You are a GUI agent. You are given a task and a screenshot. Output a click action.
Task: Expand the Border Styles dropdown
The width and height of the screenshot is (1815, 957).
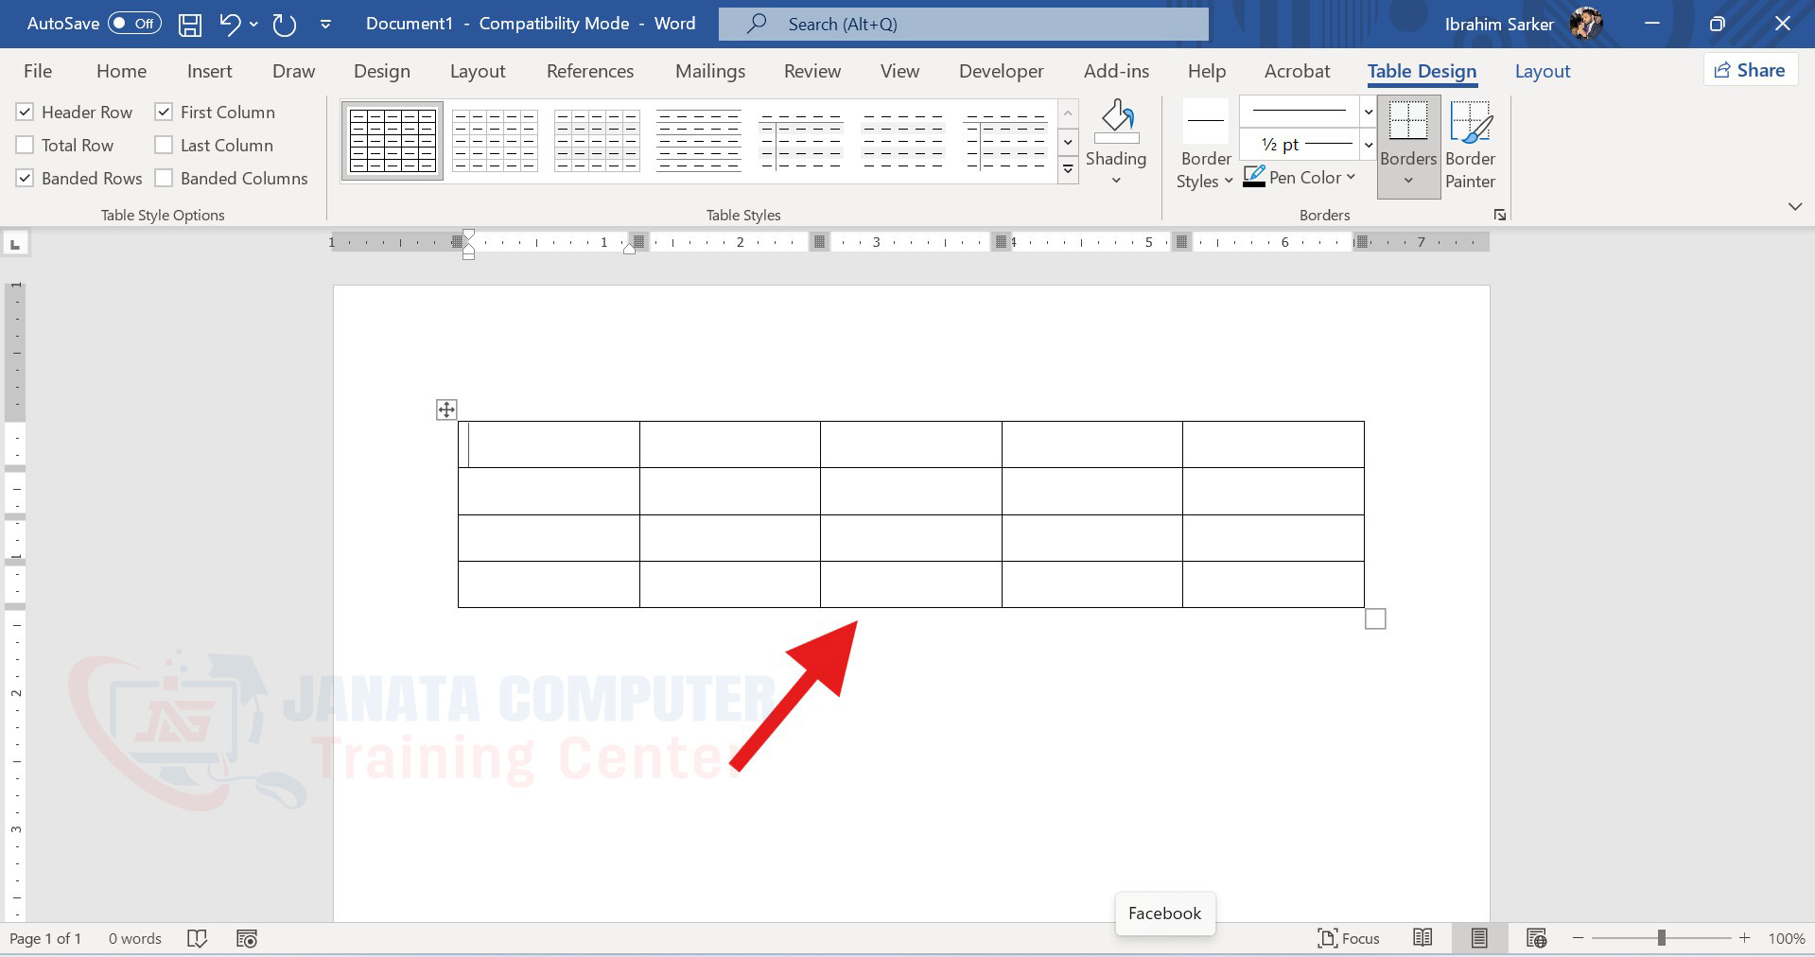click(1205, 170)
